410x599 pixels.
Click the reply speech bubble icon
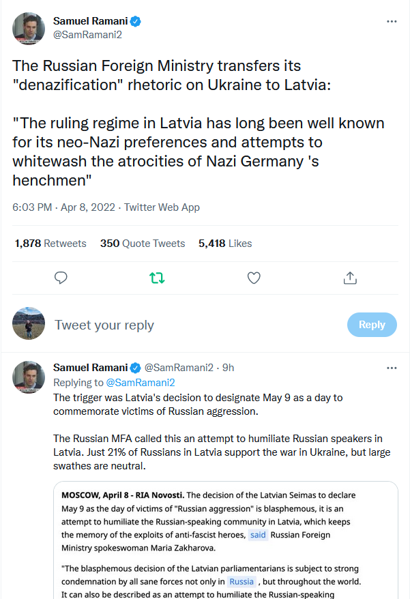[61, 278]
